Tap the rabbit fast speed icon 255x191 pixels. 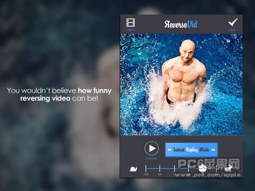pos(228,168)
